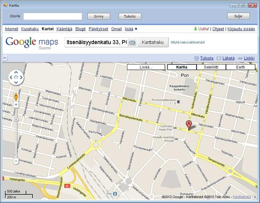The image size is (260, 203).
Task: Open the Ohjeet help link
Action: tap(218, 29)
